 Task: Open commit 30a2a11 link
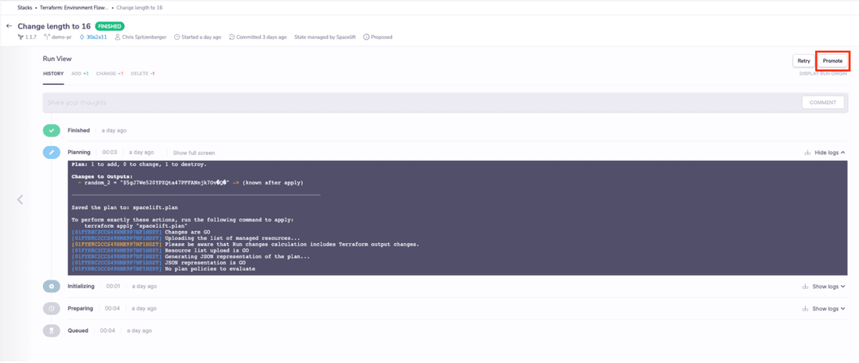[96, 37]
